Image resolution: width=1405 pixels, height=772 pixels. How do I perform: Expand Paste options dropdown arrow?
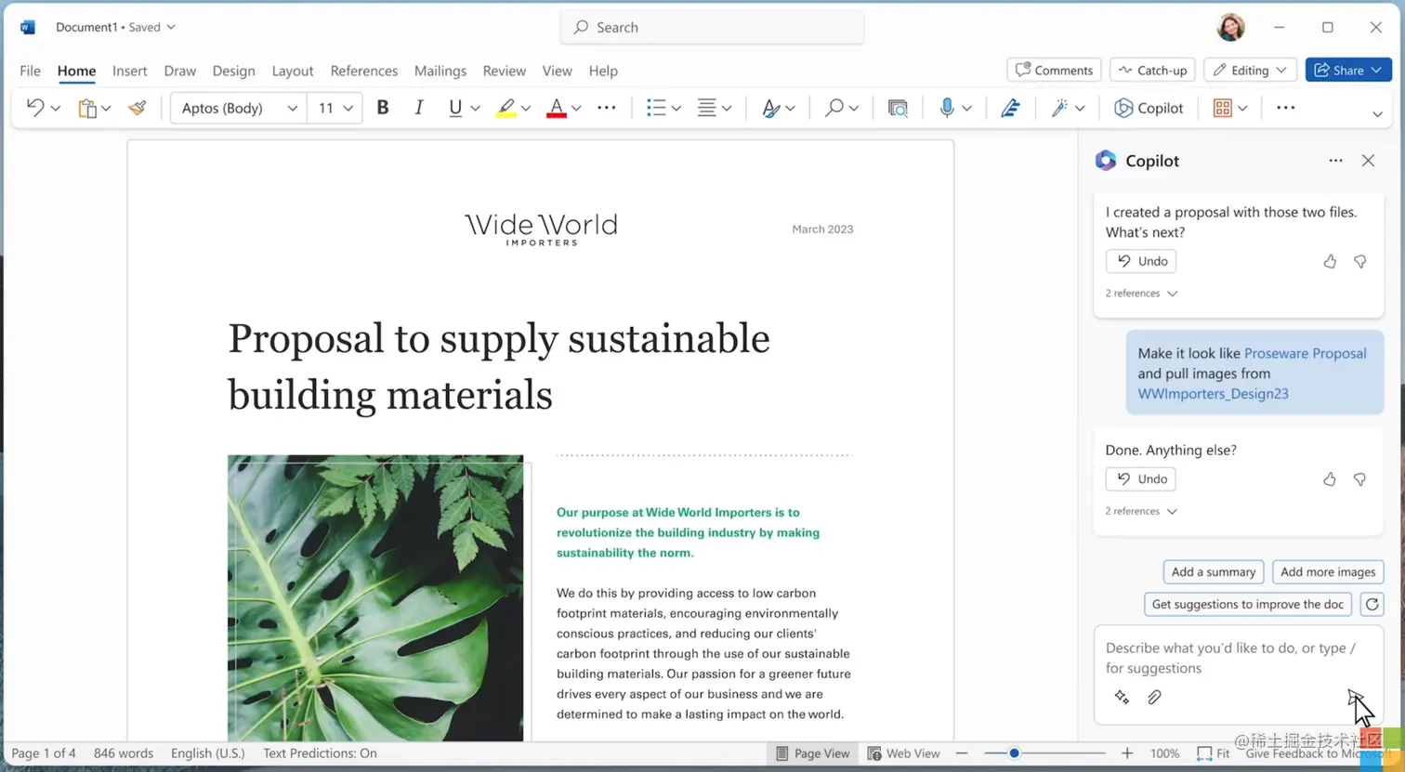[107, 109]
